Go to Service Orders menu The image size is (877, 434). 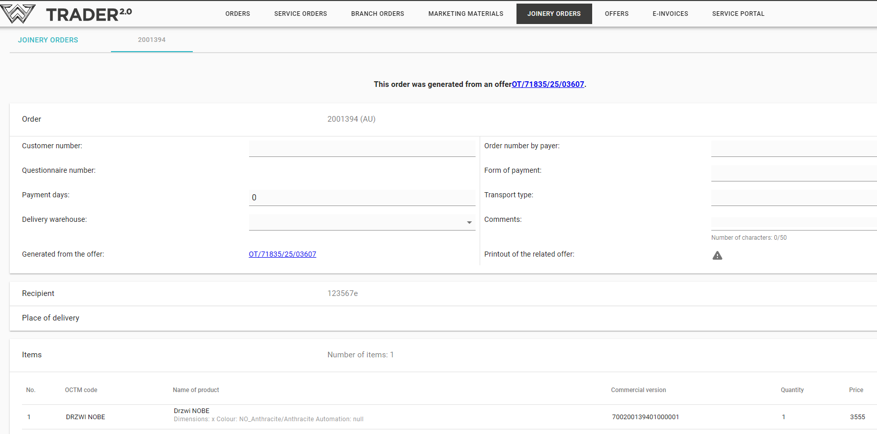click(300, 14)
